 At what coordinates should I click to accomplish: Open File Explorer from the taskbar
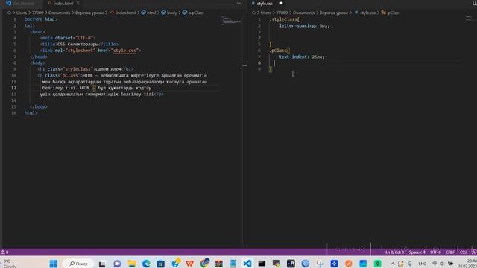pos(131,264)
